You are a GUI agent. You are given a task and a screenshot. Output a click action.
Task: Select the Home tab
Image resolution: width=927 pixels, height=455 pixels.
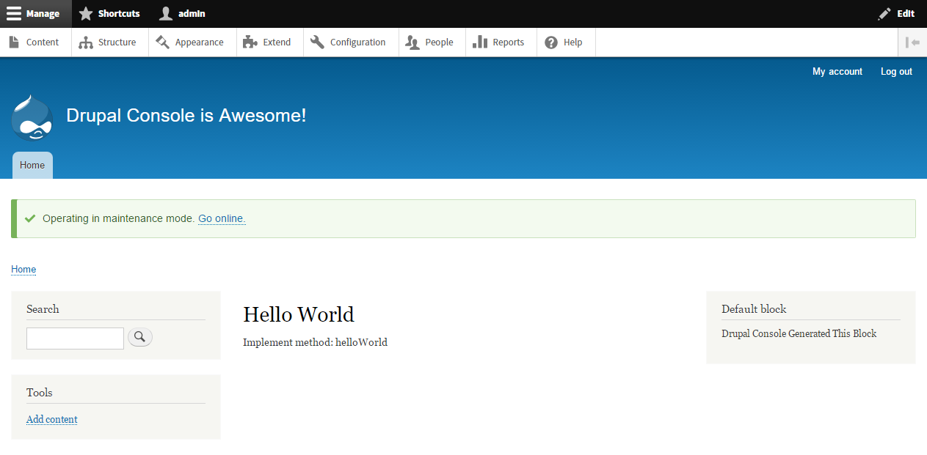(32, 166)
